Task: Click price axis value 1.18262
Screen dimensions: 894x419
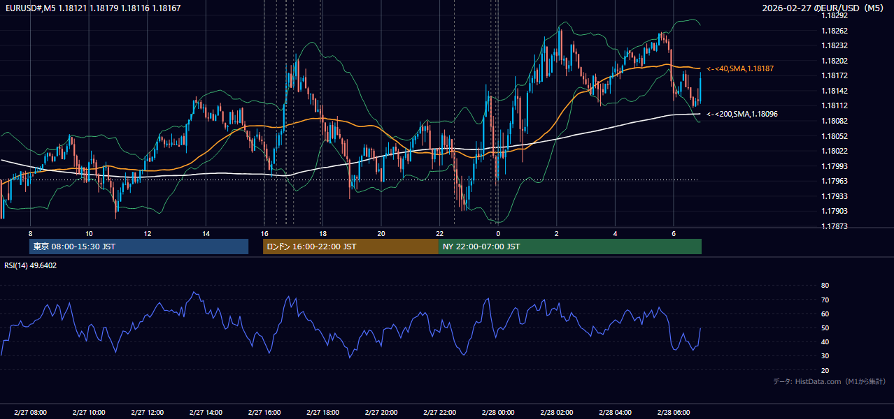Action: [834, 31]
